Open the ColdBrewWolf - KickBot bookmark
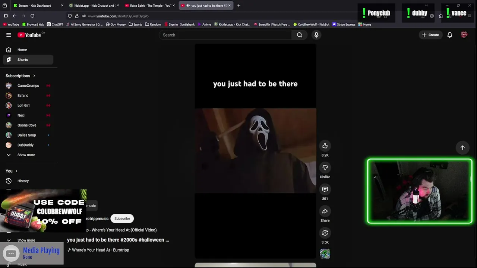Screen dimensions: 477x268 [x=311, y=25]
